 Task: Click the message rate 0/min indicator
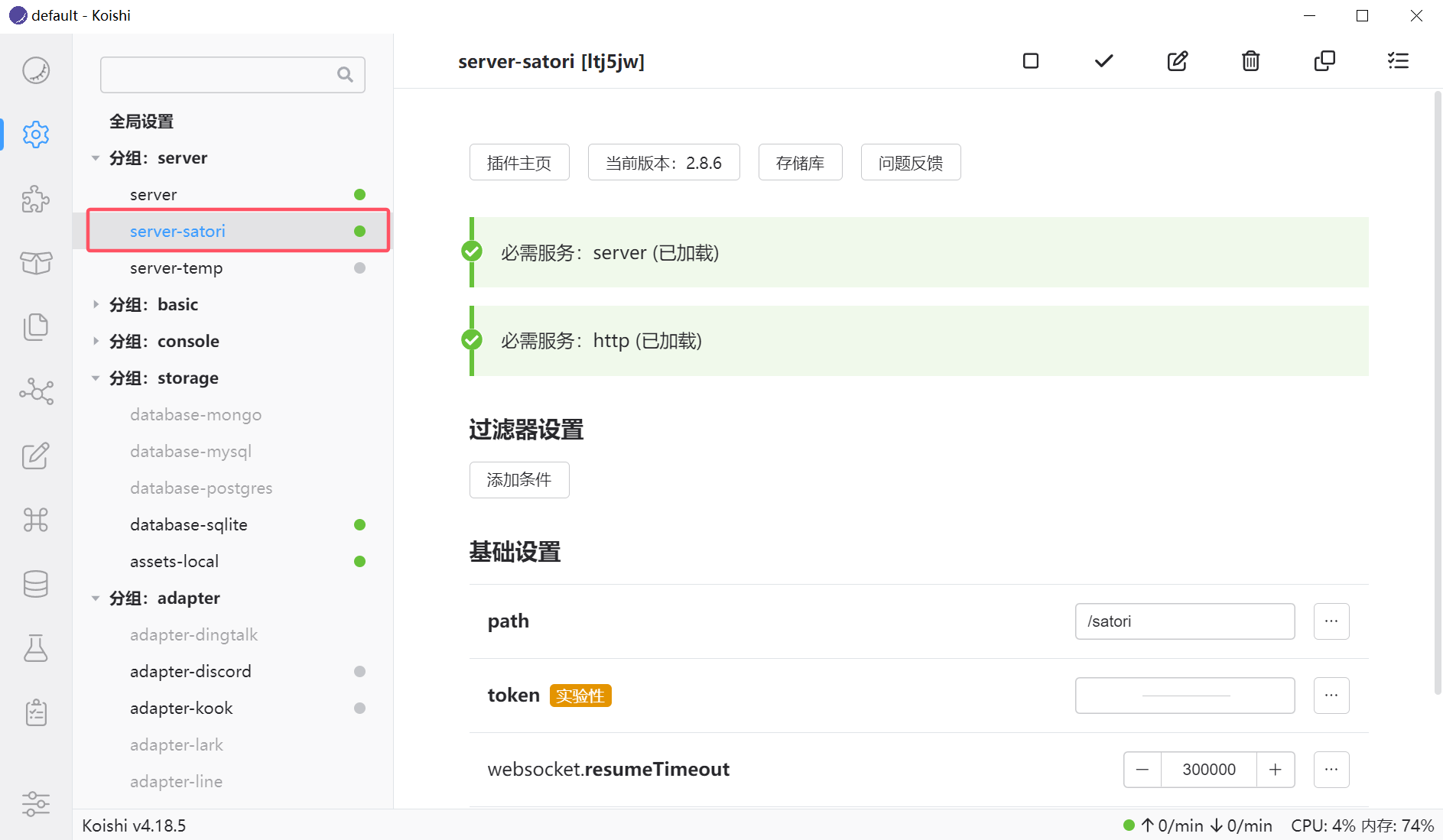[x=1198, y=825]
